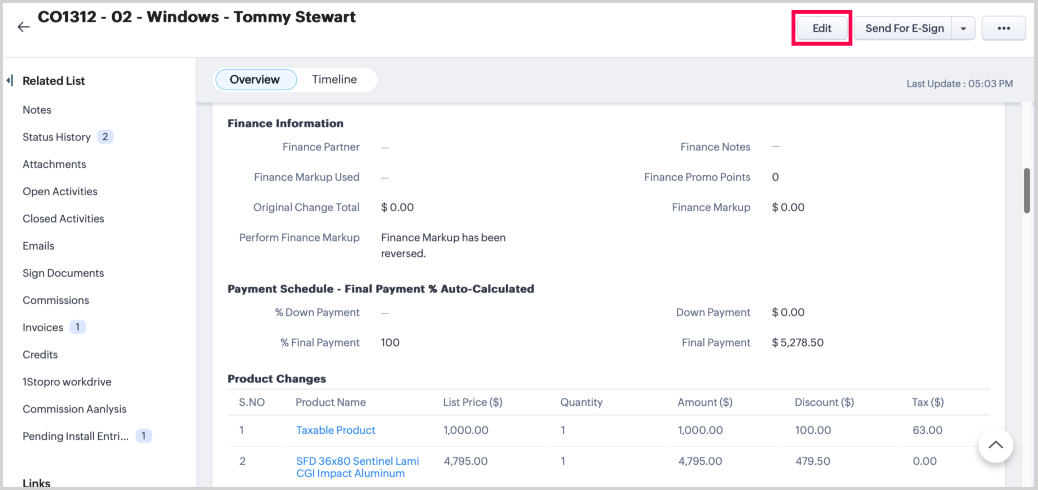Select the Overview tab
Screen dimensions: 1038x490
point(254,79)
